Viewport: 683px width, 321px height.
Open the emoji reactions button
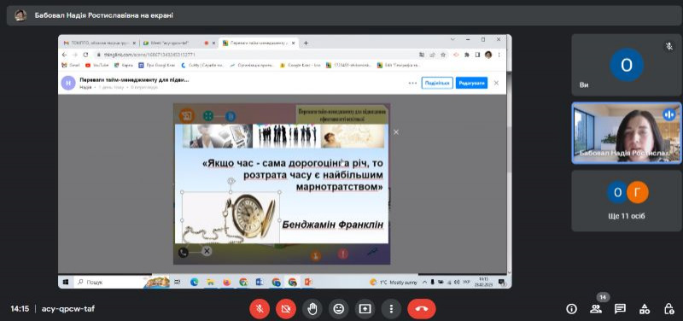click(338, 309)
